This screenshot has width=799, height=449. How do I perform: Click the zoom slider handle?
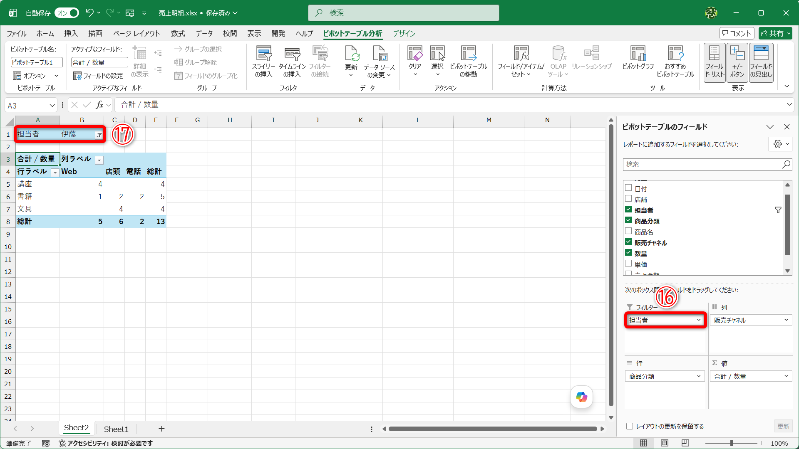tap(731, 443)
